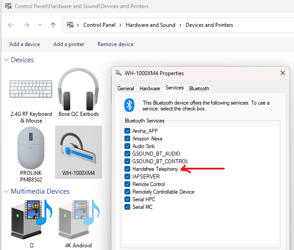294x250 pixels.
Task: Toggle the Audio Sink service checkbox
Action: click(127, 146)
